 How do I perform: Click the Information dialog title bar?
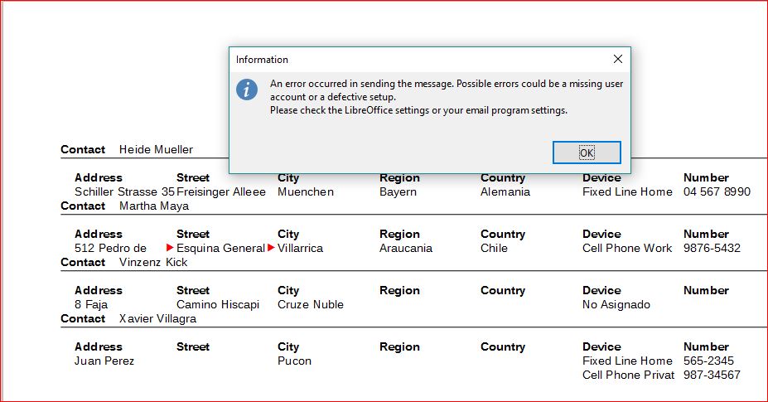point(414,60)
